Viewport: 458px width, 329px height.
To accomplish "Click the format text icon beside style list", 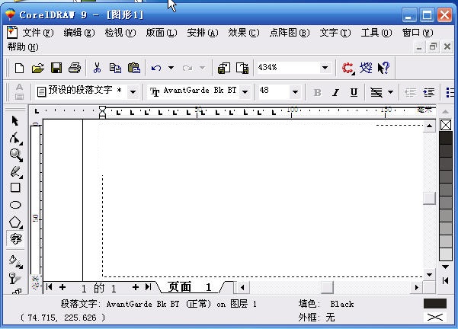I will point(19,91).
